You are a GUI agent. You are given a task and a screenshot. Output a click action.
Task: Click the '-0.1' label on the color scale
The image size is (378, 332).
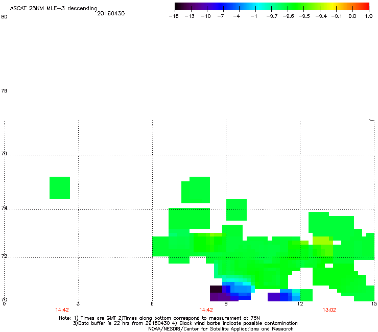337,16
